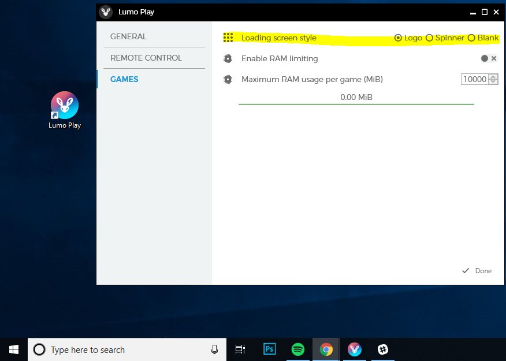Open the Windows Start menu
506x361 pixels.
14,349
